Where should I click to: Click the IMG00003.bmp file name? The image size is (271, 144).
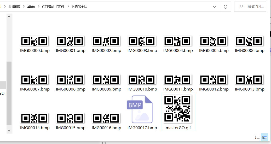point(142,51)
